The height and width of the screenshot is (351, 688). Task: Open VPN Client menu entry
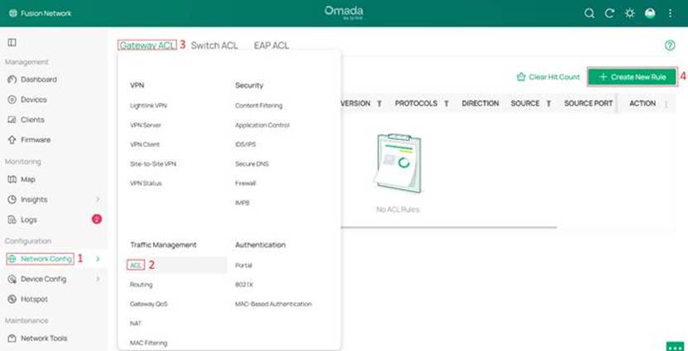144,144
